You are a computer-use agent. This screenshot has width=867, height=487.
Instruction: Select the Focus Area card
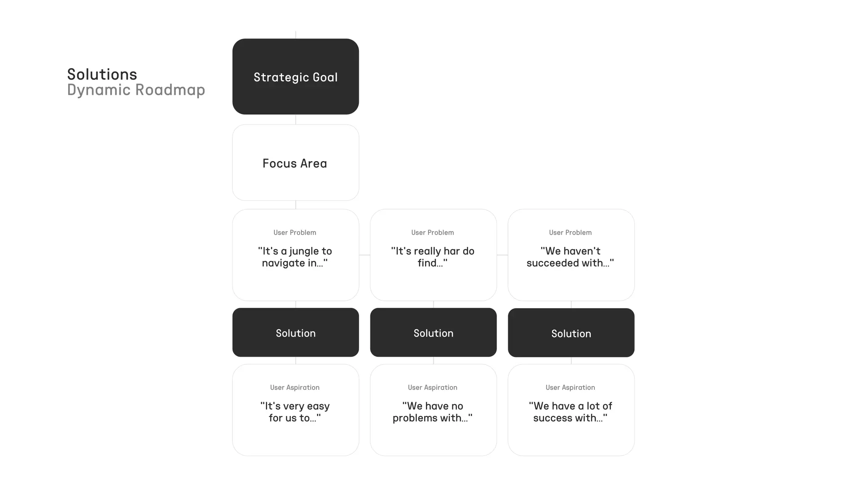295,163
